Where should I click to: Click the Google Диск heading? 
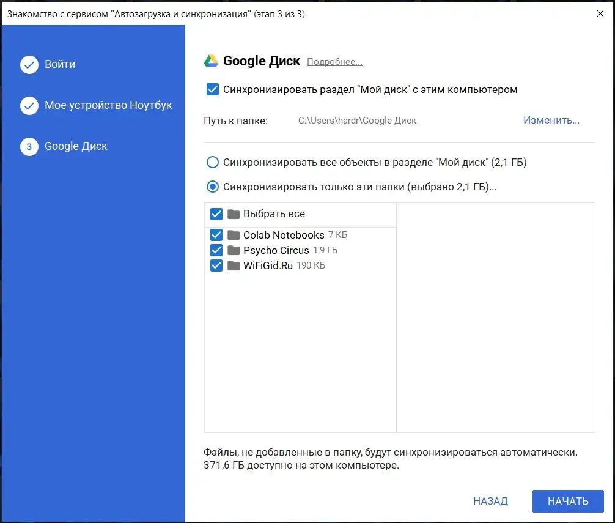pos(262,61)
